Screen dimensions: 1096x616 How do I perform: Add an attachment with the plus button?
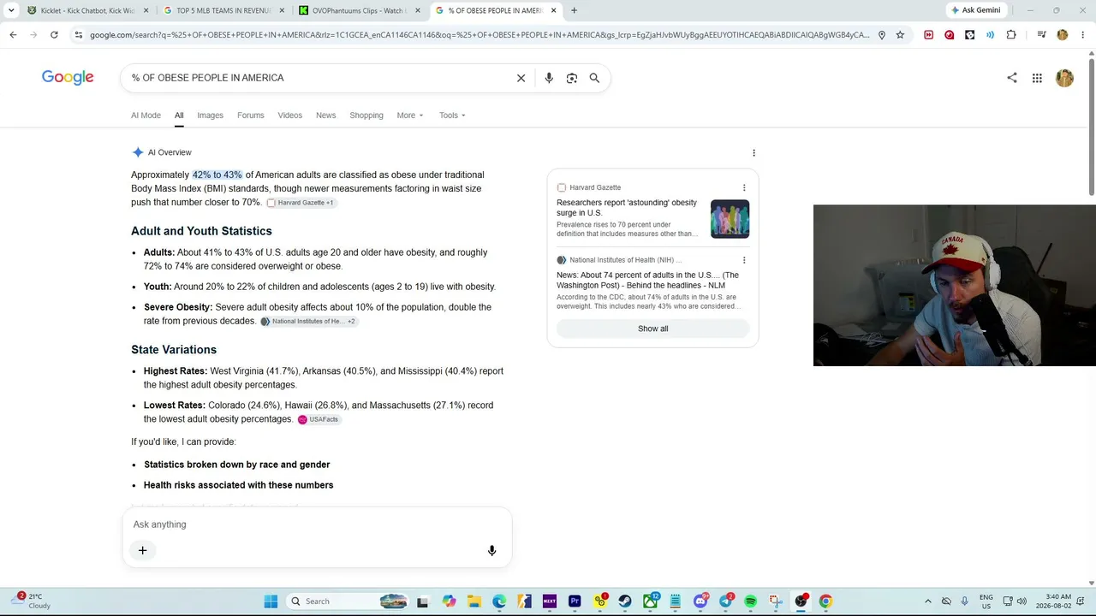143,550
